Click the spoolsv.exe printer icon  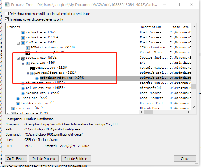tap(23, 58)
